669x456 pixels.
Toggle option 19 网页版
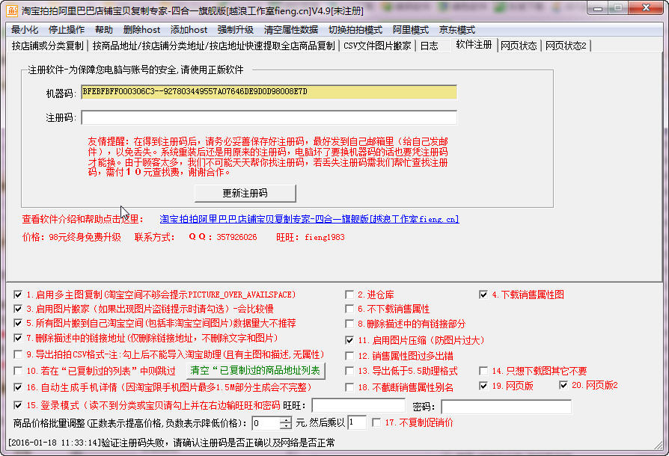[x=483, y=386]
